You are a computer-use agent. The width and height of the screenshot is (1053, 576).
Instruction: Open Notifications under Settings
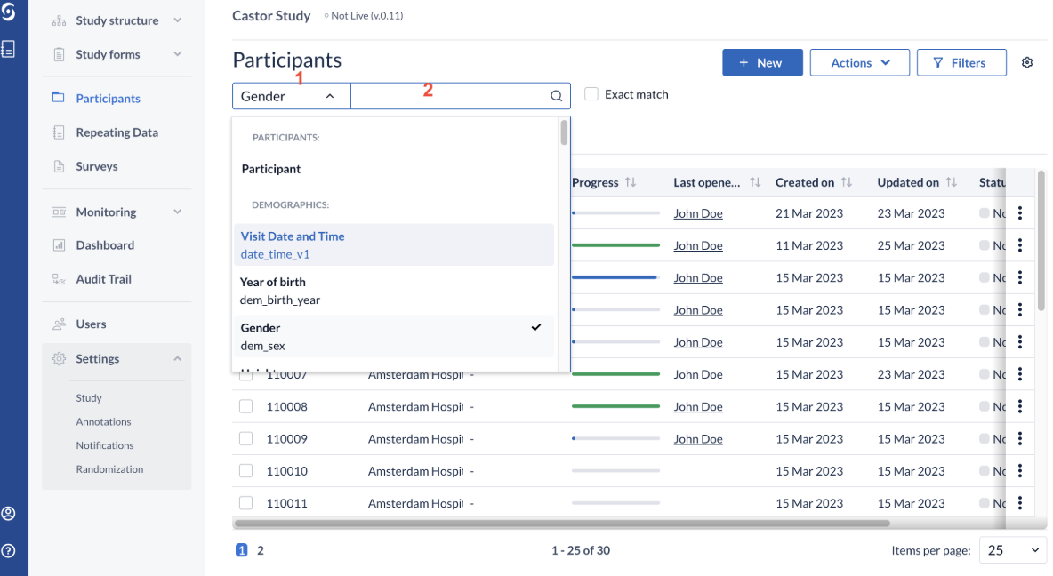click(x=105, y=445)
